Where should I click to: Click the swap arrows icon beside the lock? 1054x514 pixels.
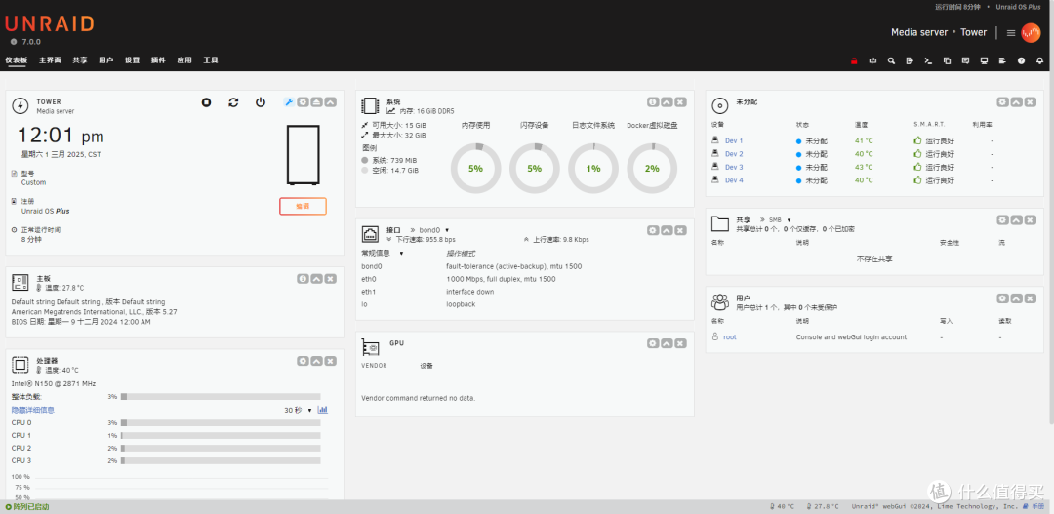[872, 61]
